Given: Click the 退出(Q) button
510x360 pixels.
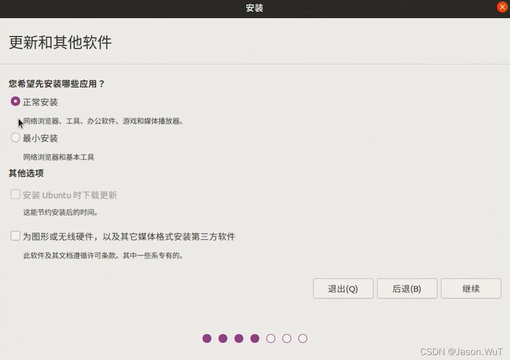Looking at the screenshot, I should 343,288.
